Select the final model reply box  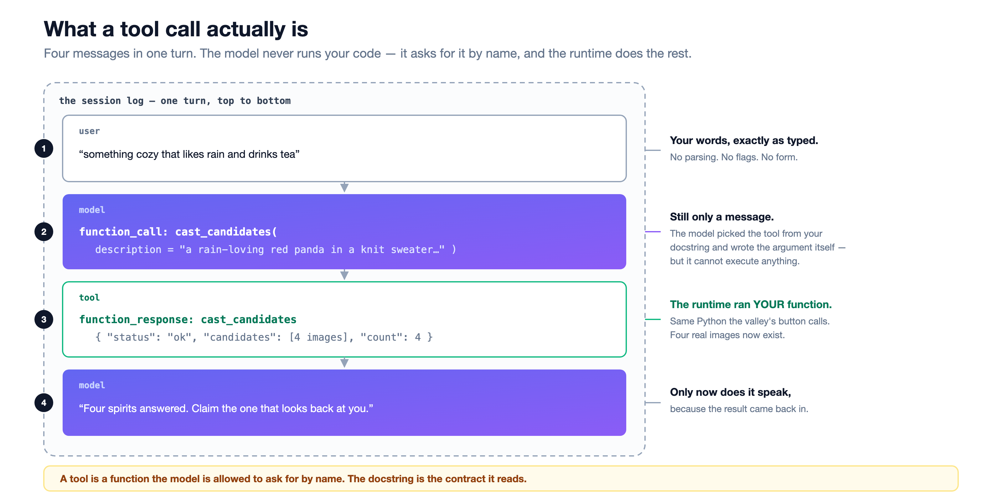(x=344, y=403)
